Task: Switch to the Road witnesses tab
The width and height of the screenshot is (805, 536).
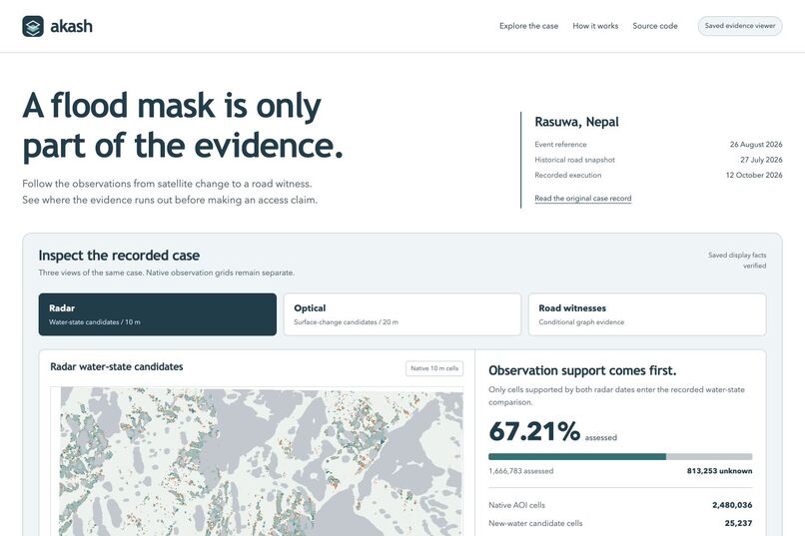Action: [647, 314]
